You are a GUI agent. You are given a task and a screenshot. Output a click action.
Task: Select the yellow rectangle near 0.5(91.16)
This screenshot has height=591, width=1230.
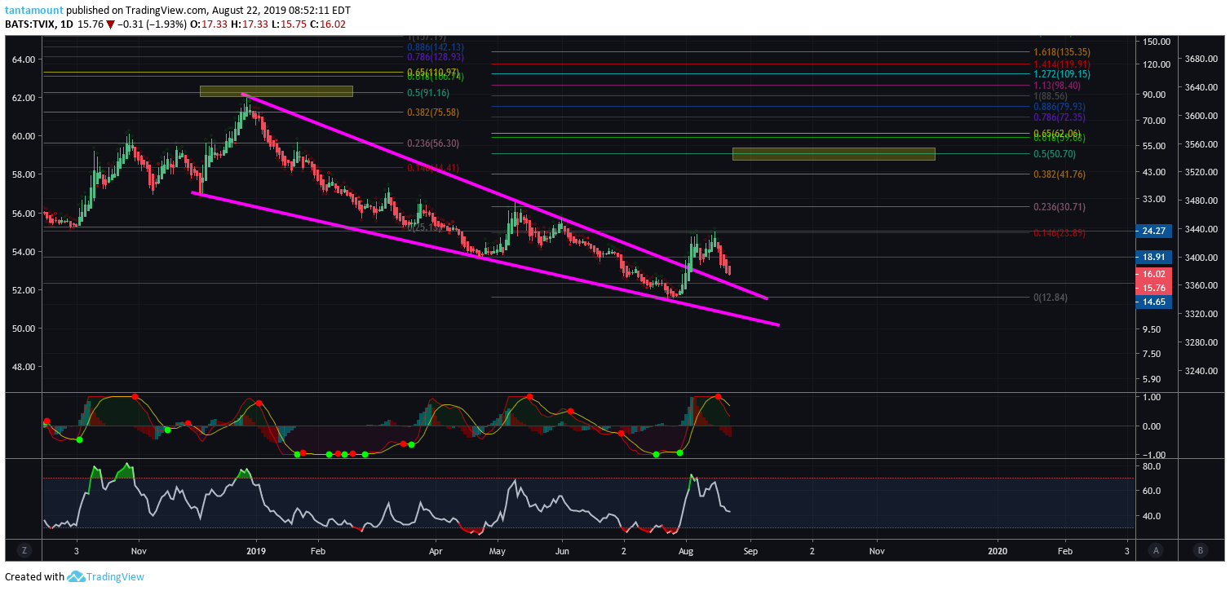(x=277, y=91)
